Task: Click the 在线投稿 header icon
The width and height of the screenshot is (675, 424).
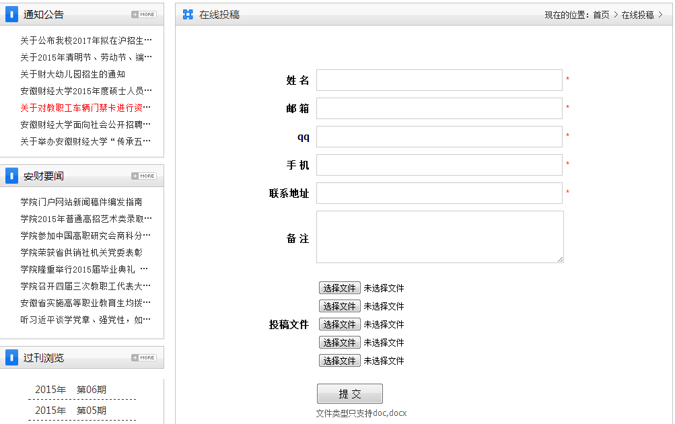Action: tap(188, 15)
